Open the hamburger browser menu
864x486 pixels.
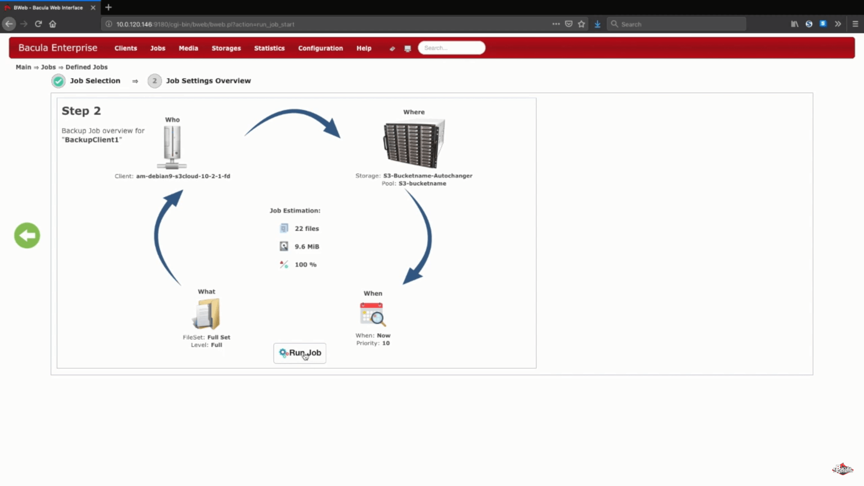coord(855,24)
